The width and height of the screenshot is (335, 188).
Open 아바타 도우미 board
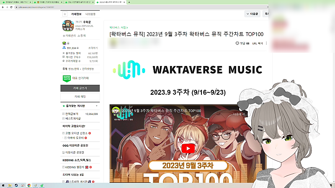point(75,138)
